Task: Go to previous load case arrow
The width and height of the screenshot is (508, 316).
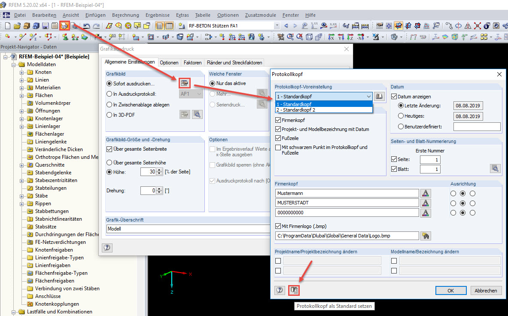Action: click(x=286, y=26)
